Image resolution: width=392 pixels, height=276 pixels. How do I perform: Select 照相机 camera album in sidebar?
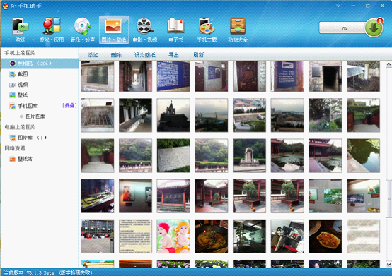click(40, 64)
